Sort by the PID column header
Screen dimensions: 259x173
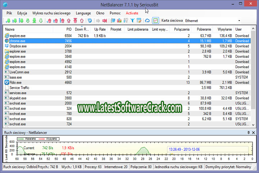click(63, 29)
